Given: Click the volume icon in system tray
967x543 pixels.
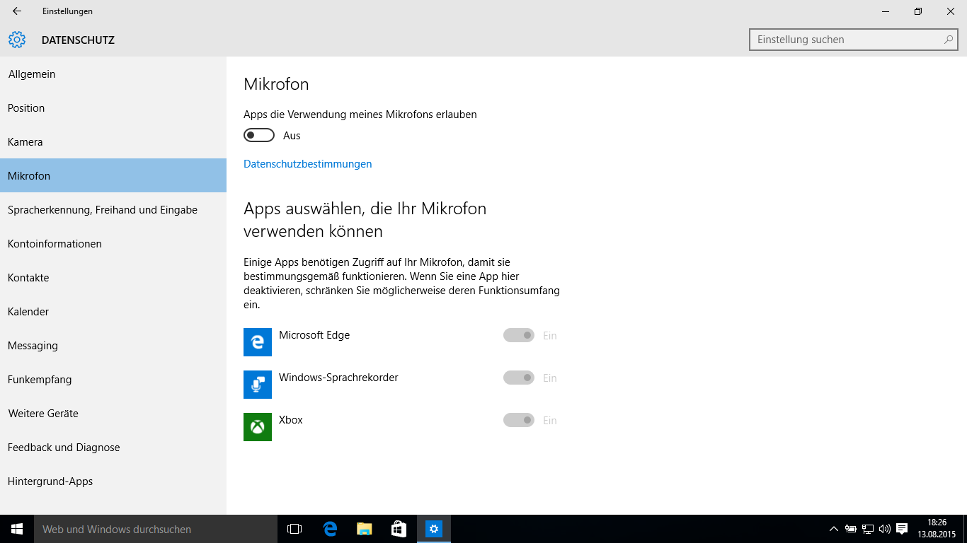Looking at the screenshot, I should point(884,529).
